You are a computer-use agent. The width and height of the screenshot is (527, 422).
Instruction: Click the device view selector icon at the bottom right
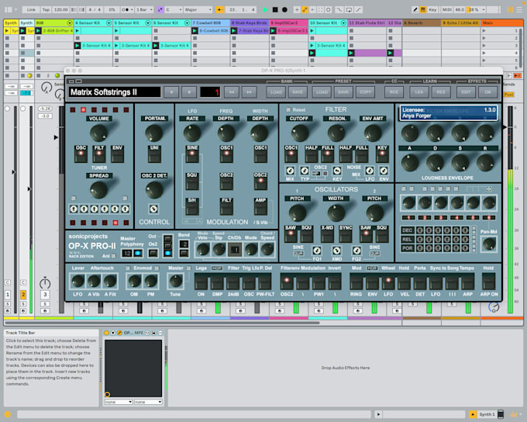pyautogui.click(x=501, y=414)
